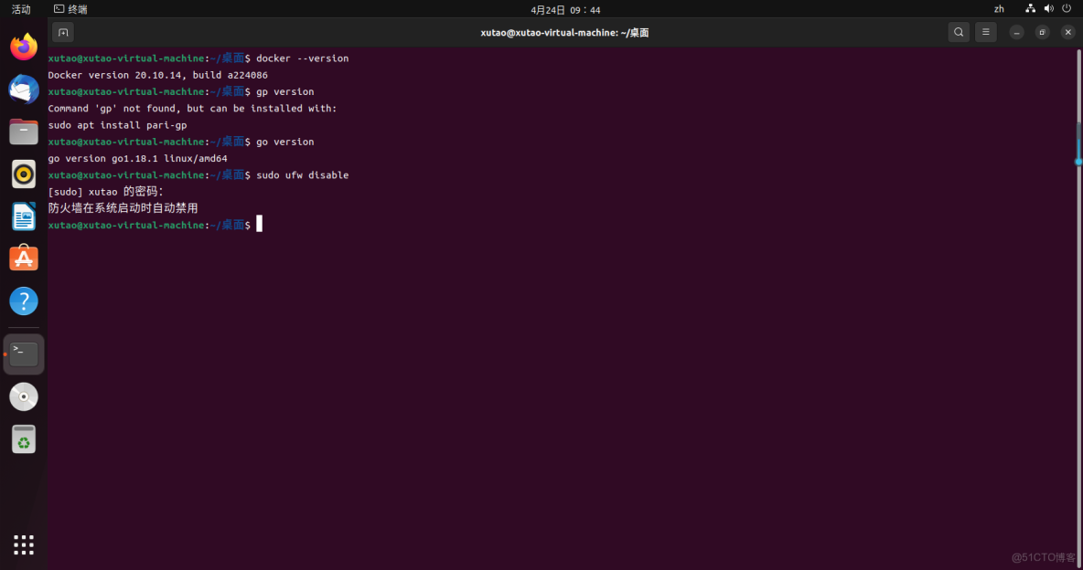
Task: Open the Help question mark icon
Action: point(24,301)
